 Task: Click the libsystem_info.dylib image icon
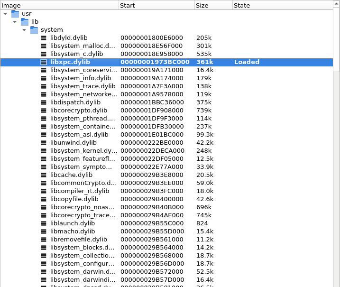44,78
